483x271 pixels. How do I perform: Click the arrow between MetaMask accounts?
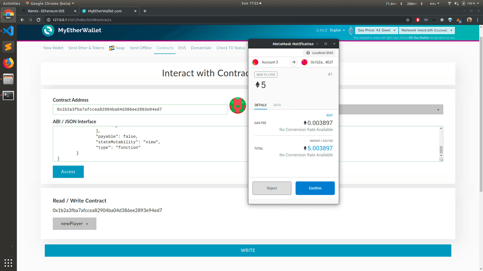coord(293,62)
